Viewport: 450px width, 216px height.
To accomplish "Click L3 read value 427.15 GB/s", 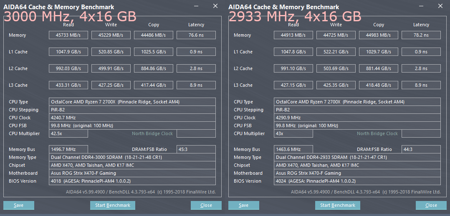I will click(293, 85).
